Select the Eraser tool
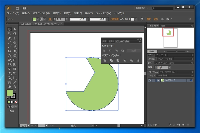The height and width of the screenshot is (133, 200). [x=15, y=51]
